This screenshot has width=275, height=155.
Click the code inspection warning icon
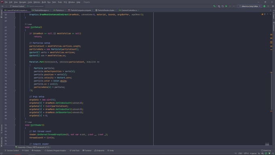[262, 14]
